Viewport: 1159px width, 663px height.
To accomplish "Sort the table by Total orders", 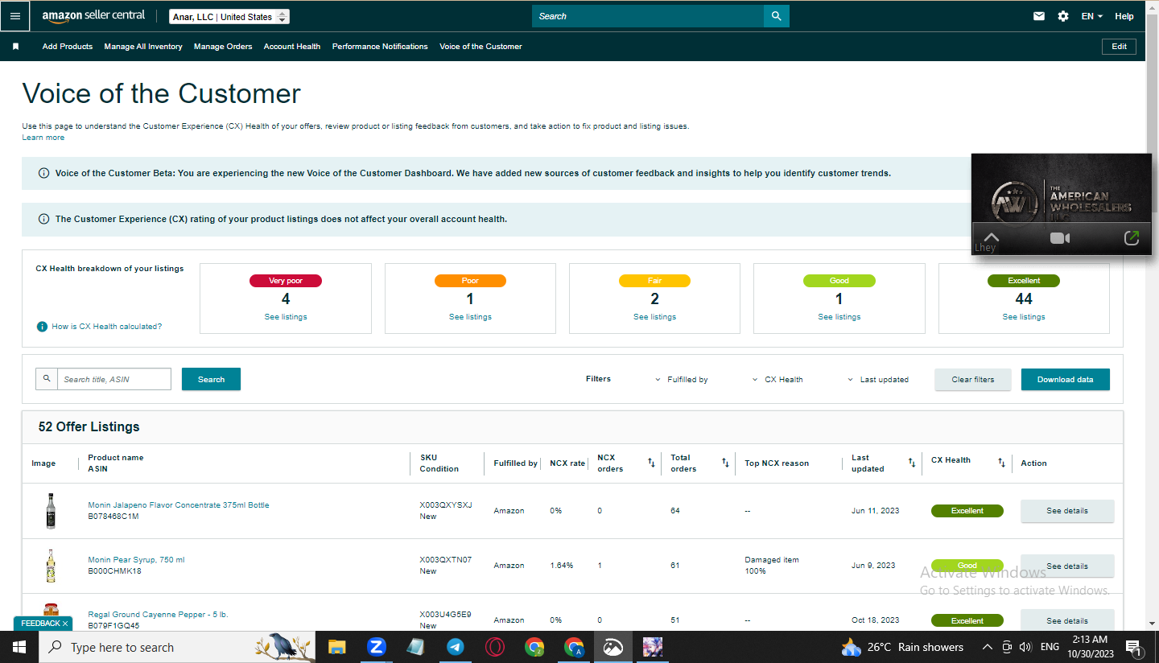I will 725,463.
